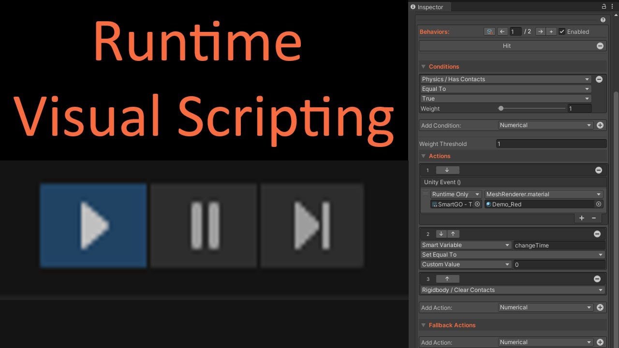Screen dimensions: 619x348
Task: Open the Physics / Has Contacts dropdown
Action: pyautogui.click(x=506, y=79)
